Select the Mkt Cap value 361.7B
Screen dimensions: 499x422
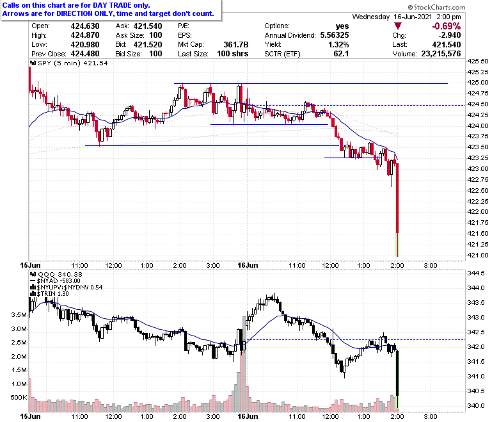pyautogui.click(x=236, y=45)
